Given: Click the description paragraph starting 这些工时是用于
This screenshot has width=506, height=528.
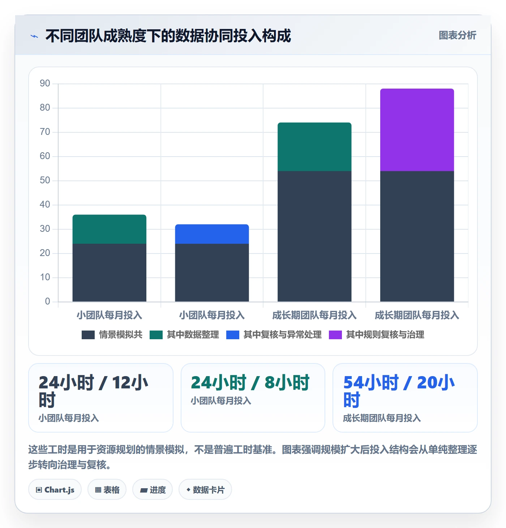Looking at the screenshot, I should [253, 457].
